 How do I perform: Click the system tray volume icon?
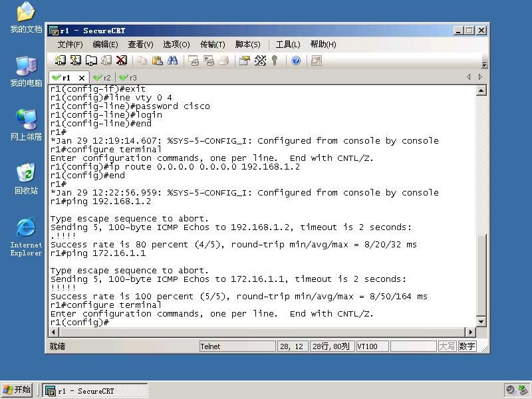pos(511,390)
